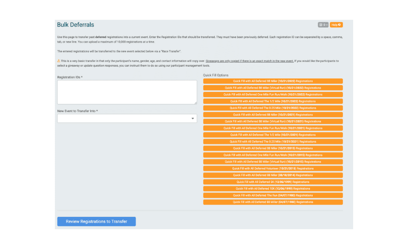Quick fill Volunteer 10/21/2015 registrations

point(273,168)
